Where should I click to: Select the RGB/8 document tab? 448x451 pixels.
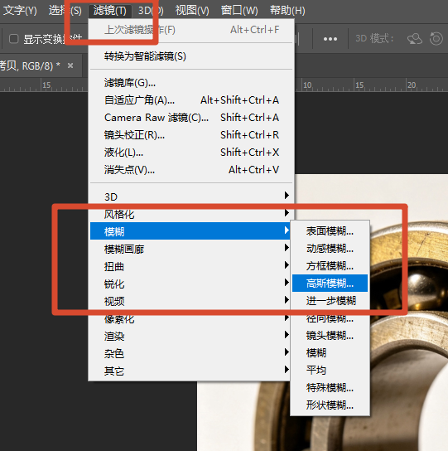click(41, 65)
